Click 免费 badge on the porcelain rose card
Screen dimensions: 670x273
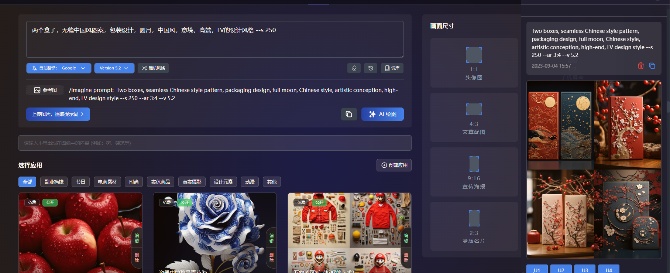[x=167, y=202]
